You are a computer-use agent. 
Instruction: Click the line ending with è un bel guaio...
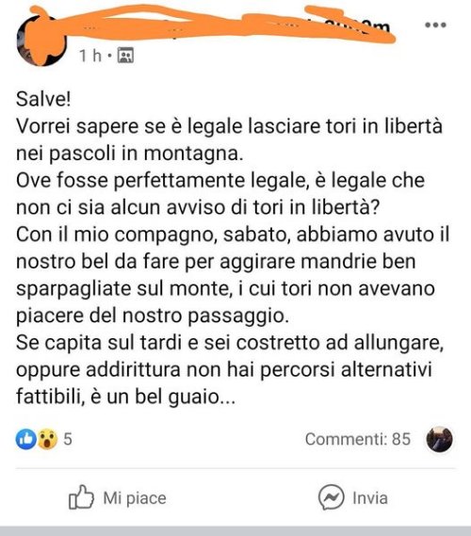126,397
